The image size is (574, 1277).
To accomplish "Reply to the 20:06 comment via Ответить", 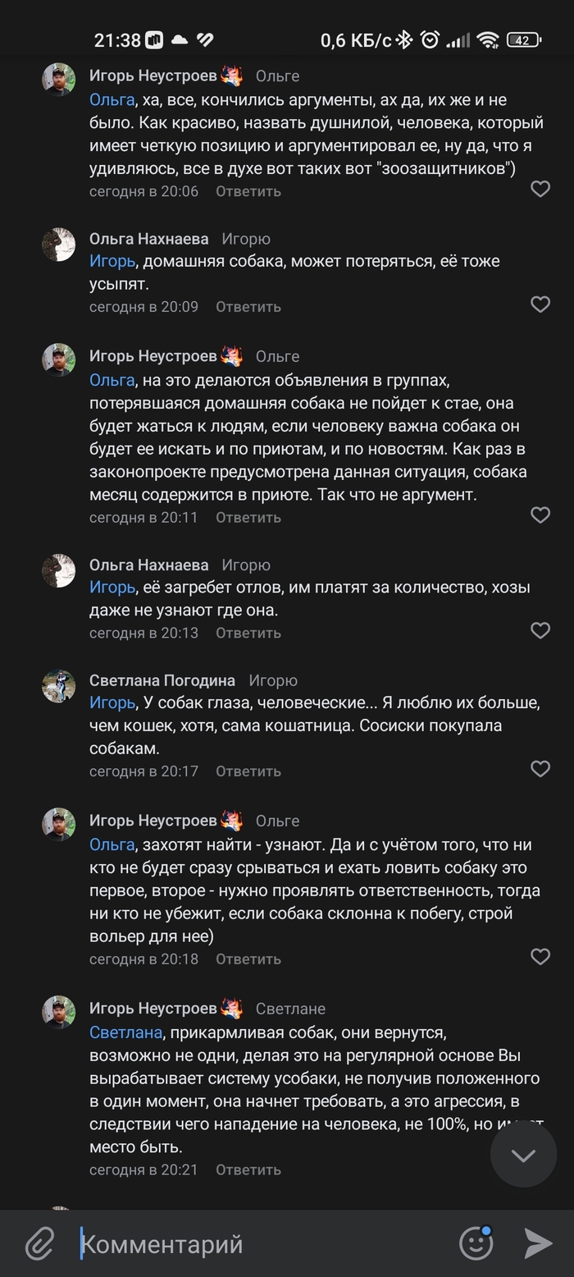I will coord(248,191).
